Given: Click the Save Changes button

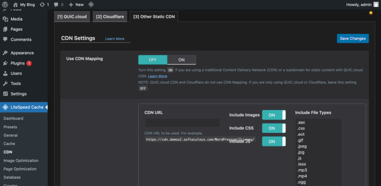Looking at the screenshot, I should pos(353,38).
